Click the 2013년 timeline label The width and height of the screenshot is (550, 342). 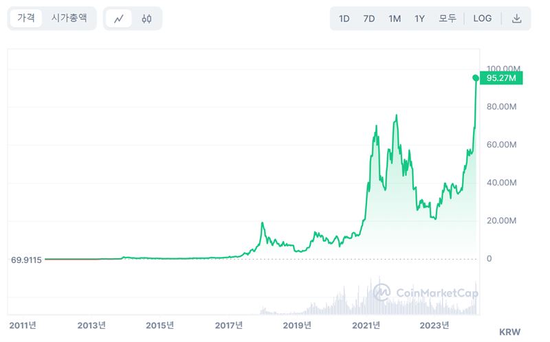91,325
